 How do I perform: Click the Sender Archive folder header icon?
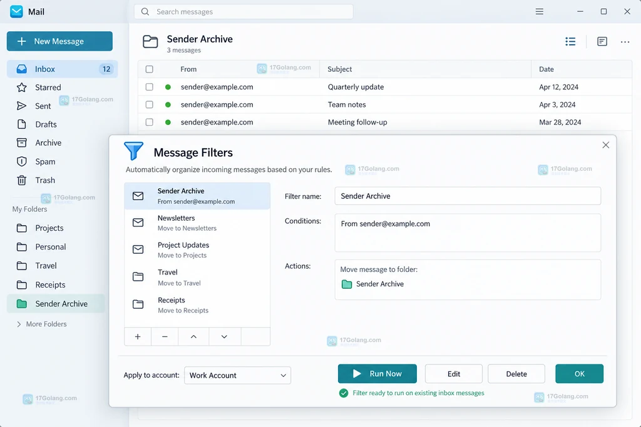pos(150,42)
